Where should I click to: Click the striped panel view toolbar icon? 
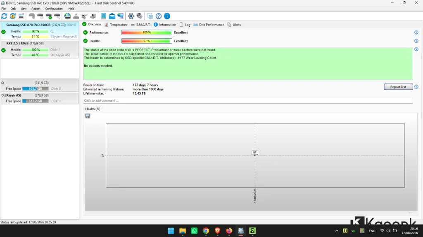coord(21,16)
